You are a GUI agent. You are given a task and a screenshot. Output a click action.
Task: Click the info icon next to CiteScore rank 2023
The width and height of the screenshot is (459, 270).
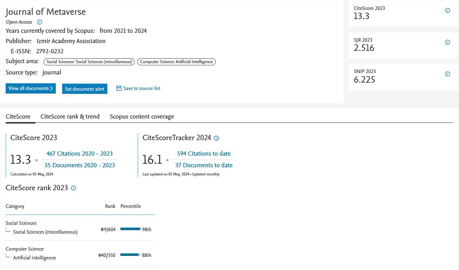[x=73, y=188]
